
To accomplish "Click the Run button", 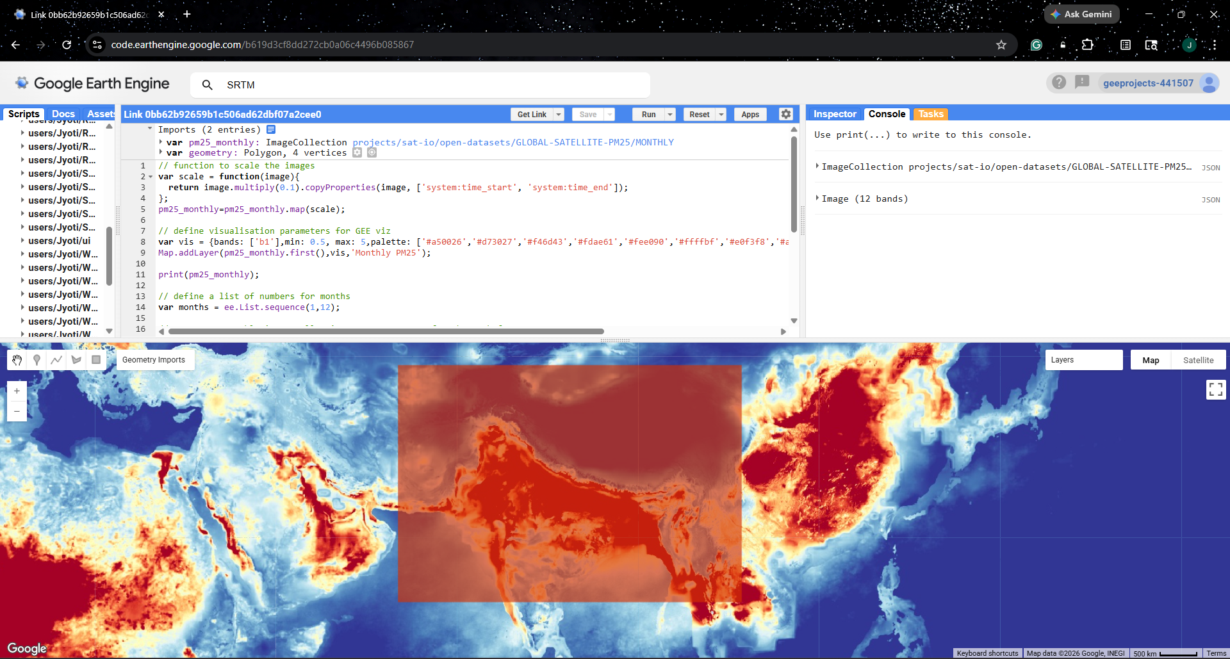I will click(648, 114).
